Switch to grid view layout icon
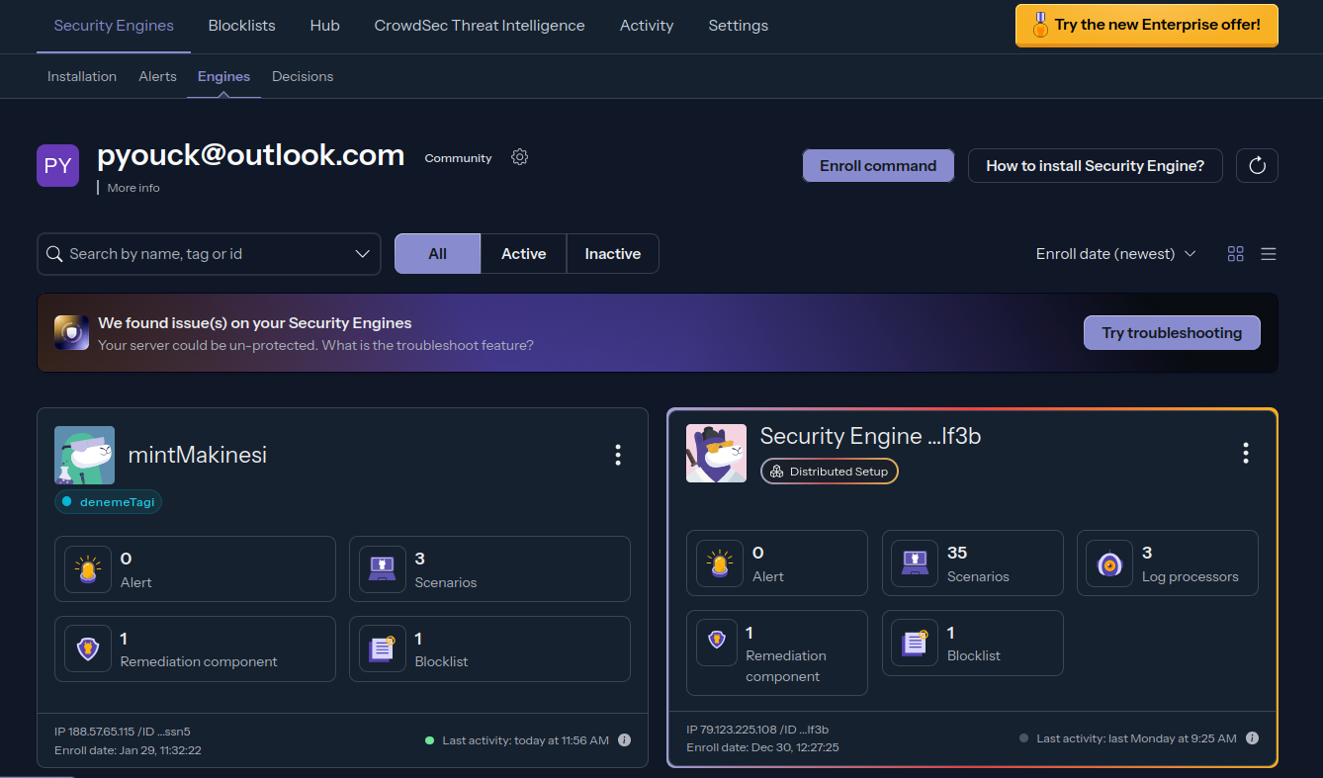The height and width of the screenshot is (778, 1323). click(x=1235, y=254)
